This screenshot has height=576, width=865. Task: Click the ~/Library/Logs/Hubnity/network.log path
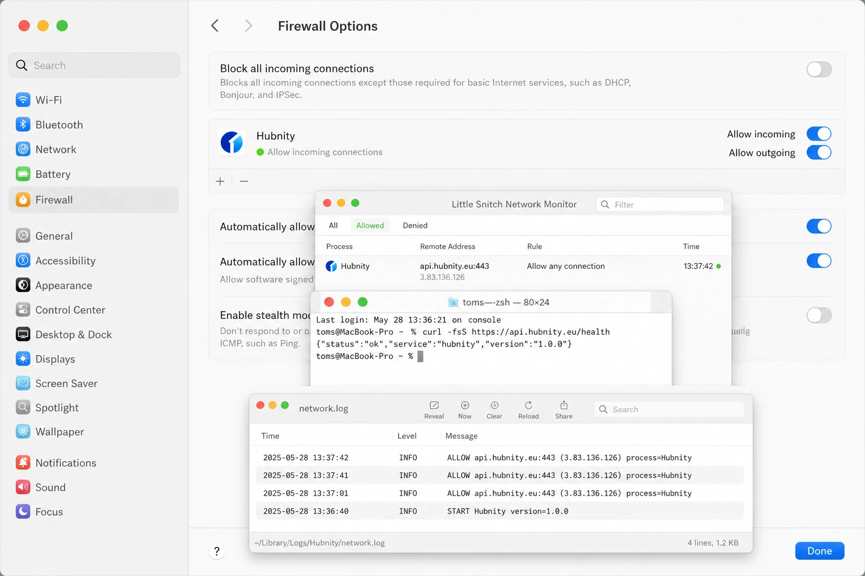click(x=319, y=543)
